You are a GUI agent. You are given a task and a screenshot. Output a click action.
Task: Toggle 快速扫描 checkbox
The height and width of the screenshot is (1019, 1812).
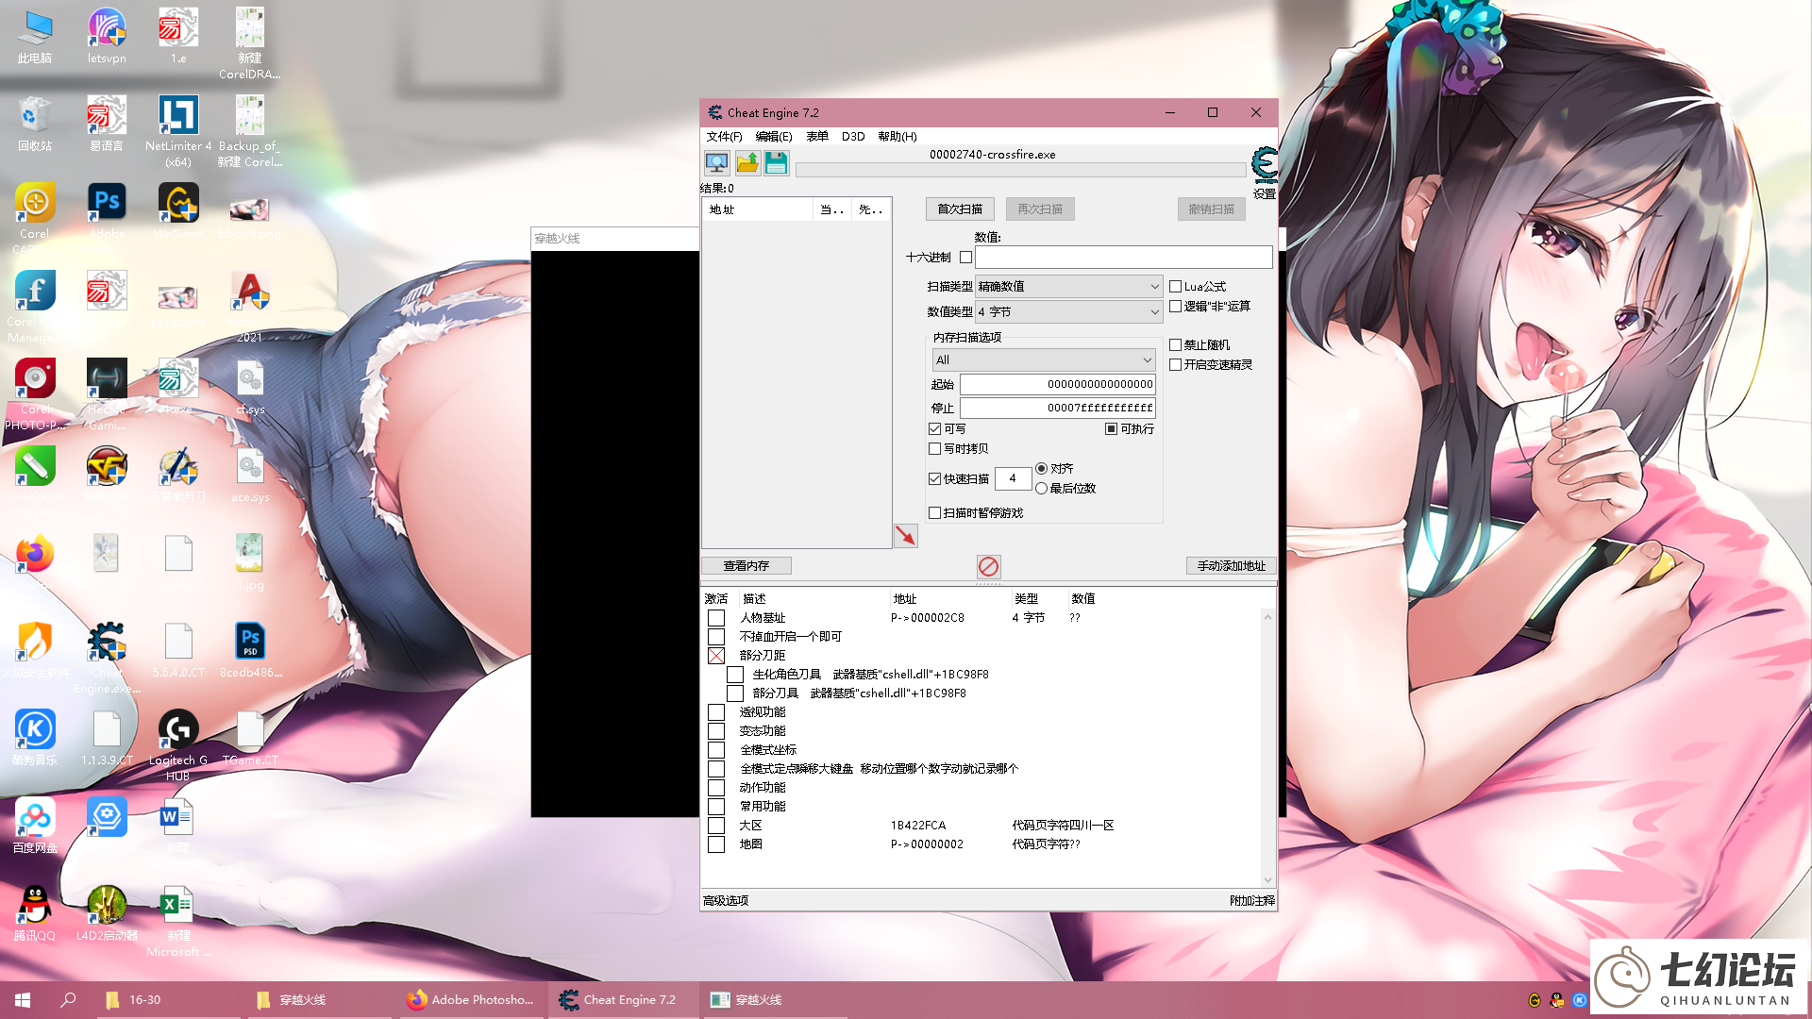click(934, 478)
